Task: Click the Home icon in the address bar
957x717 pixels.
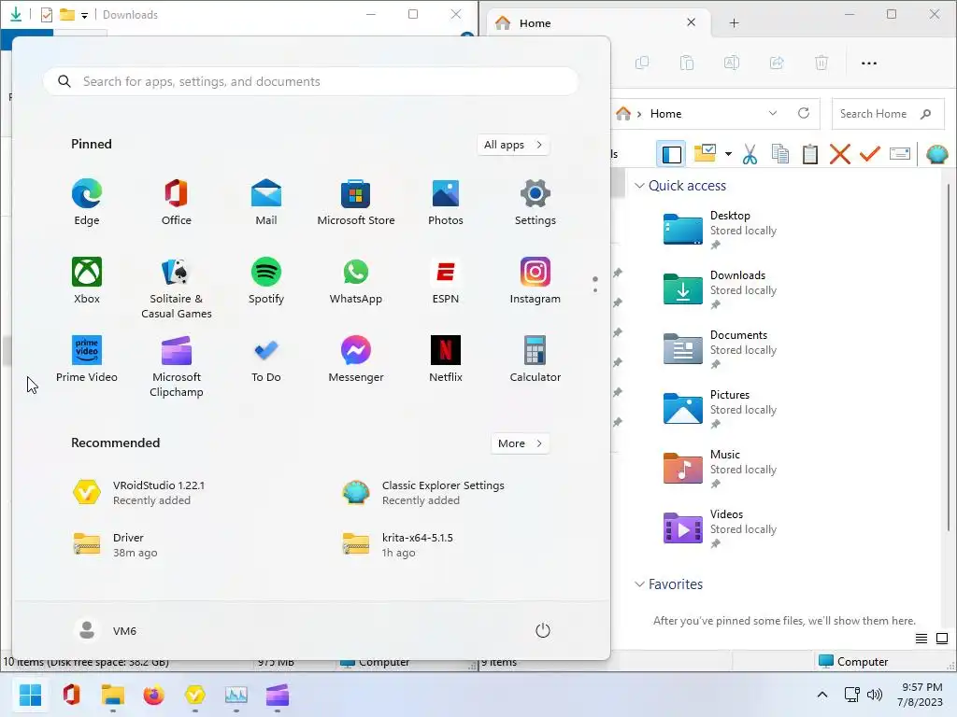Action: (x=623, y=113)
